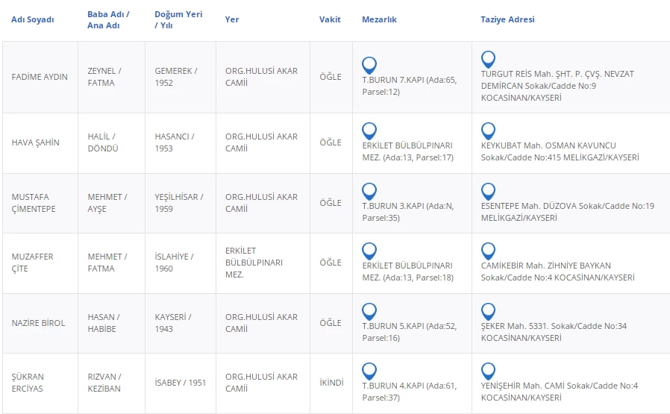Click condolence address pin in Hava Şahin row
Image resolution: width=670 pixels, height=414 pixels.
488,131
